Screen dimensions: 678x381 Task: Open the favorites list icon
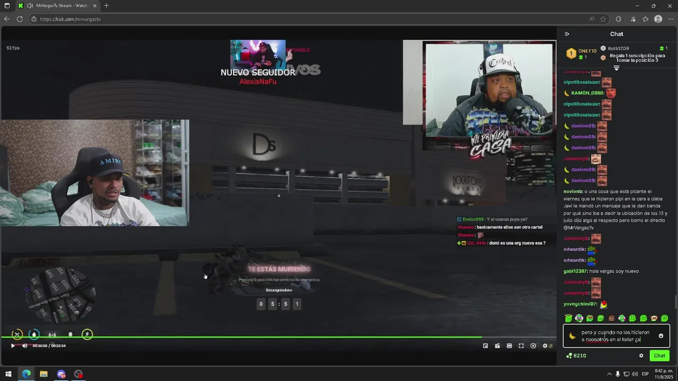click(645, 19)
